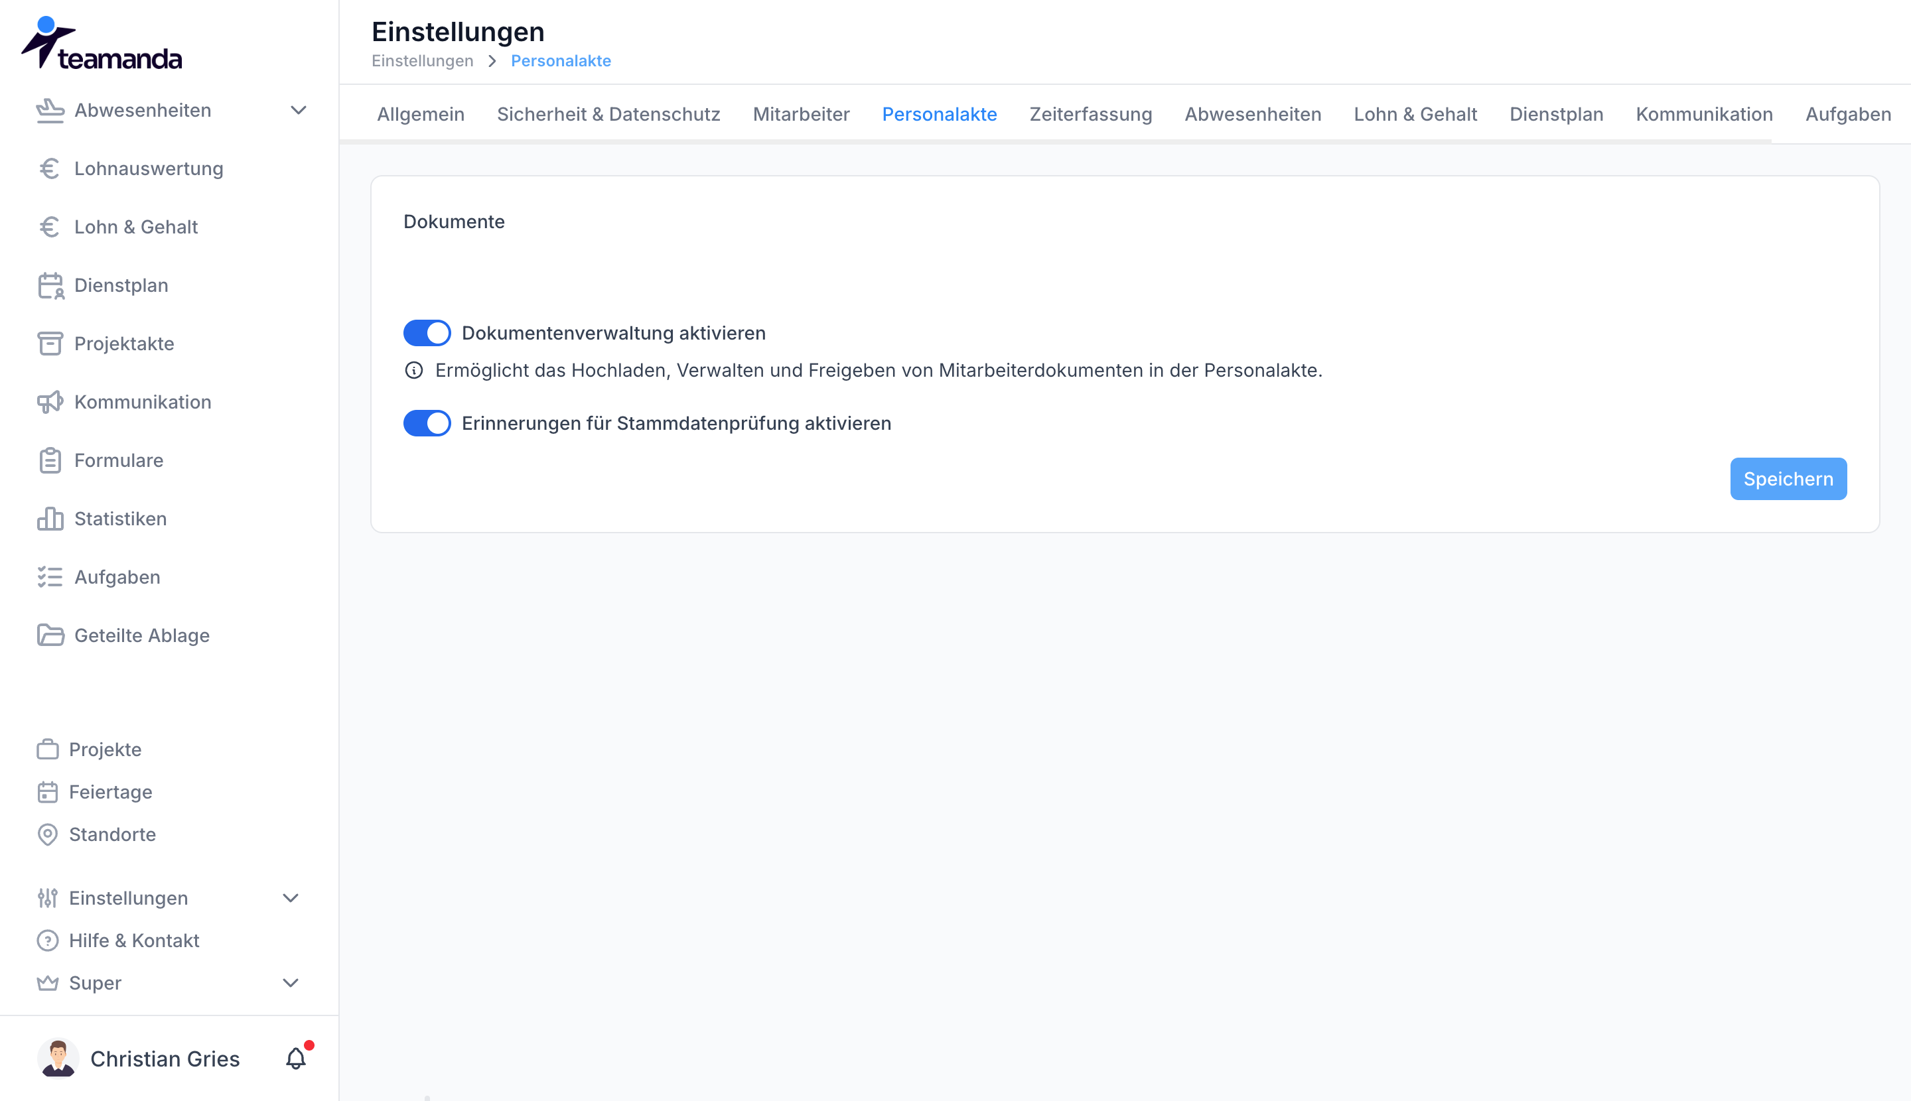Viewport: 1911px width, 1101px height.
Task: Open Hilfe & Kontakt
Action: 134,940
